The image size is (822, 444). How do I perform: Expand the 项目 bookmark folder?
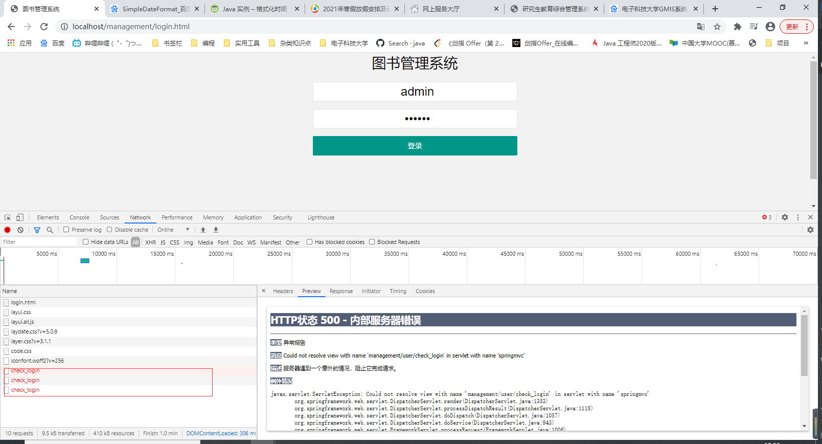click(x=778, y=43)
